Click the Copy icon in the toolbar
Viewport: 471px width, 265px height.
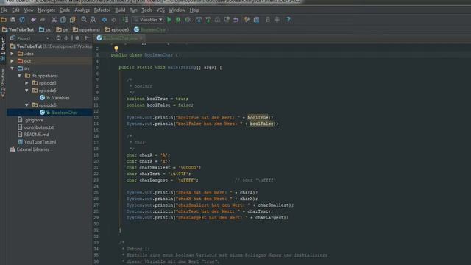coord(63,20)
